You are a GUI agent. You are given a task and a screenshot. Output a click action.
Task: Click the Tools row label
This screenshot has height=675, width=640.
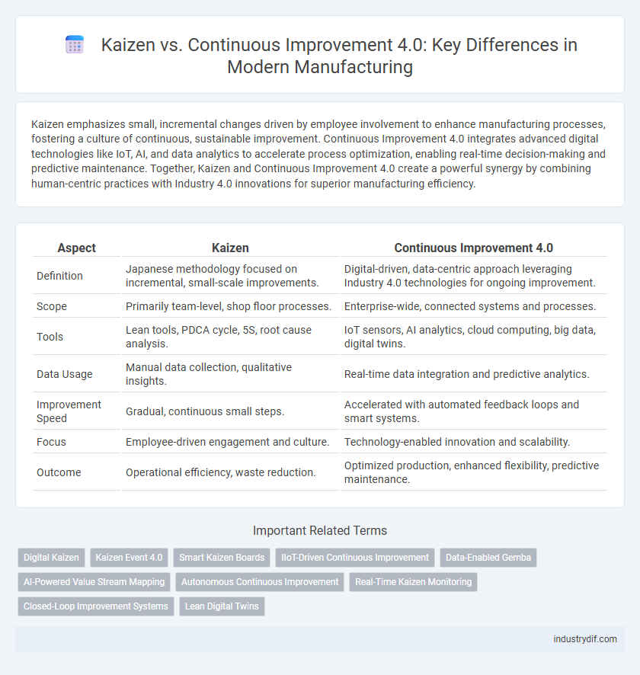(x=50, y=337)
